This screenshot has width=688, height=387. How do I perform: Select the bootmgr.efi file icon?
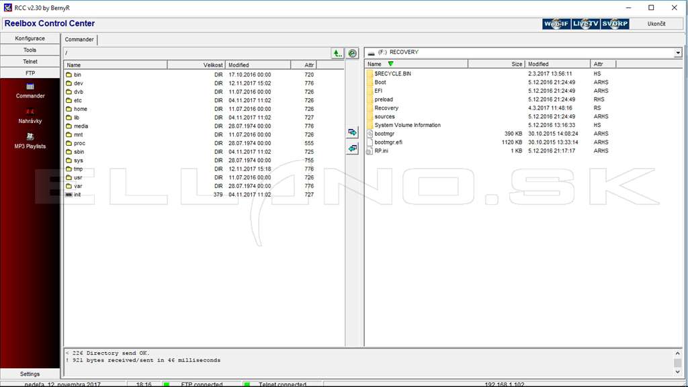coord(370,142)
